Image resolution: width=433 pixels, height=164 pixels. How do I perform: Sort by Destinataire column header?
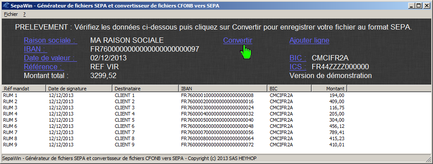click(146, 89)
